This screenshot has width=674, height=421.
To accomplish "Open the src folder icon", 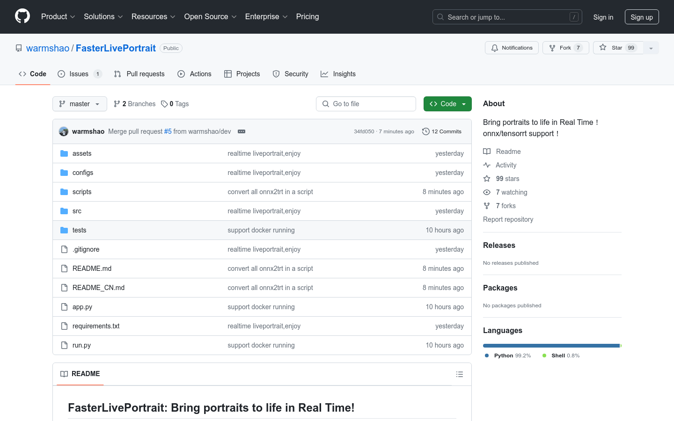I will pyautogui.click(x=64, y=211).
